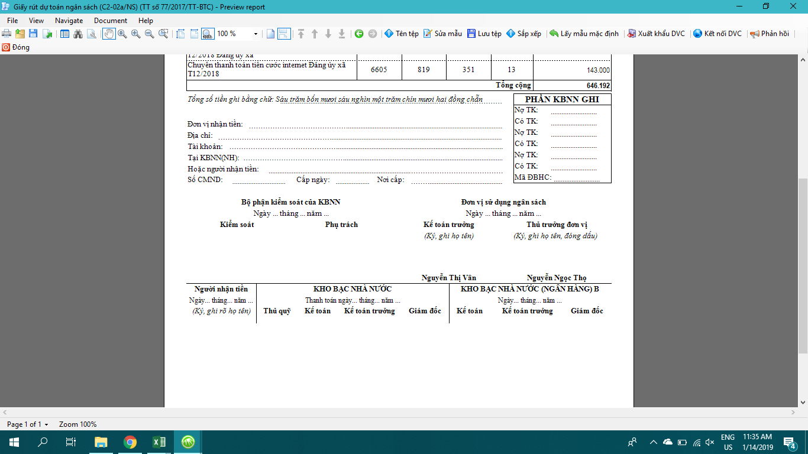The width and height of the screenshot is (808, 454).
Task: Open the Document menu
Action: [x=111, y=21]
